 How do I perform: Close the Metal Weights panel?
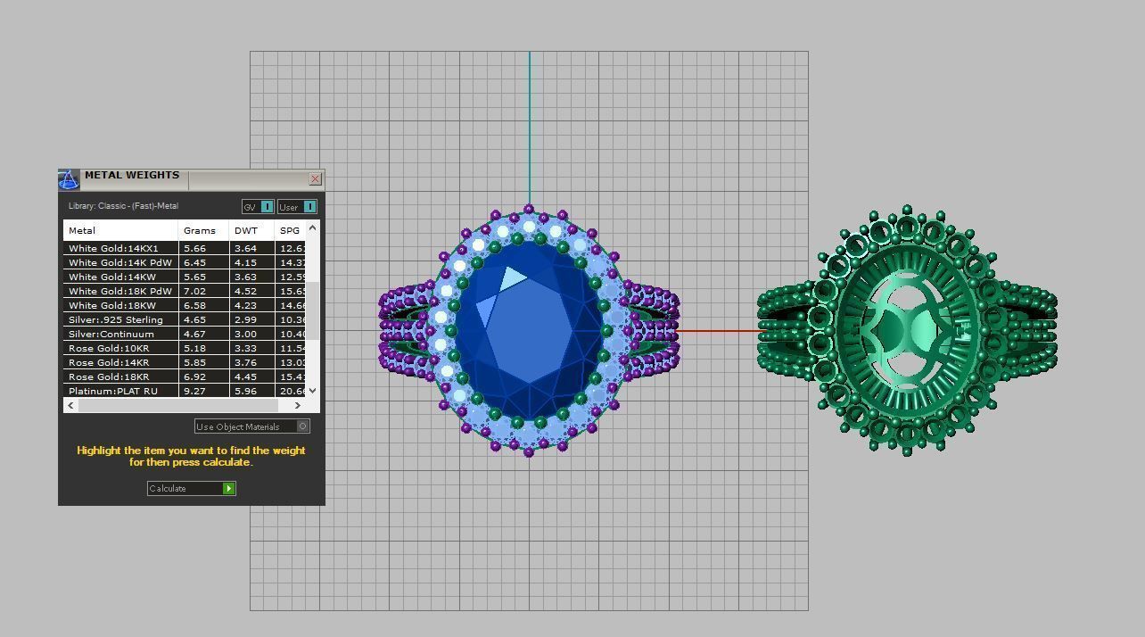315,178
